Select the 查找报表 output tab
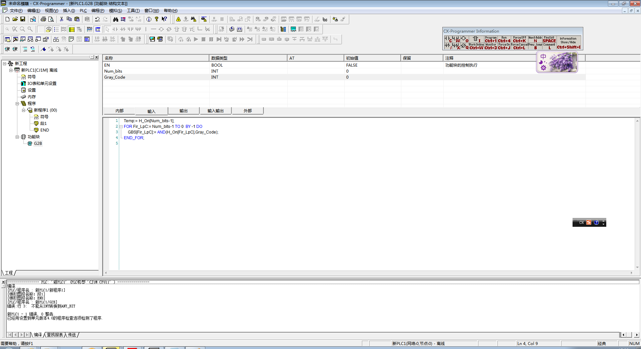Image resolution: width=641 pixels, height=349 pixels. pyautogui.click(x=55, y=335)
